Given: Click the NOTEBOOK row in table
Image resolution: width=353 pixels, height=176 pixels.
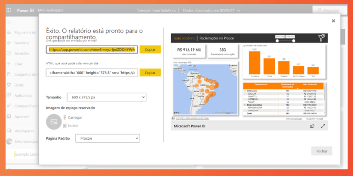Looking at the screenshot, I should click(284, 99).
